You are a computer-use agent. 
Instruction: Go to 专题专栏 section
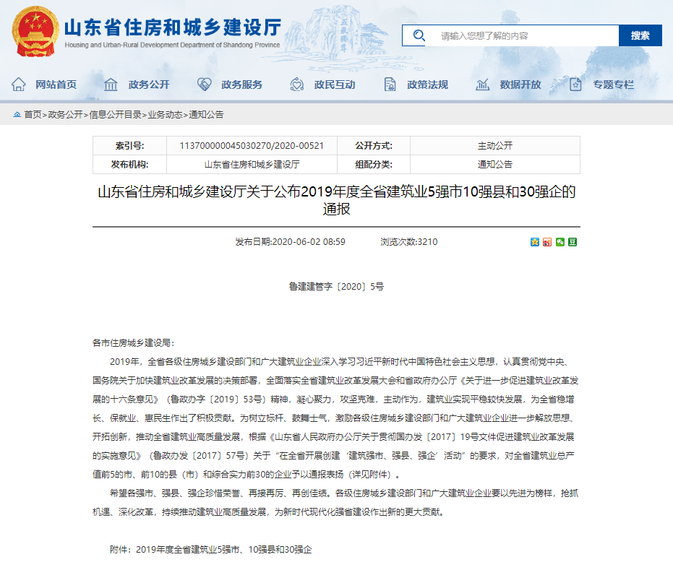point(613,85)
